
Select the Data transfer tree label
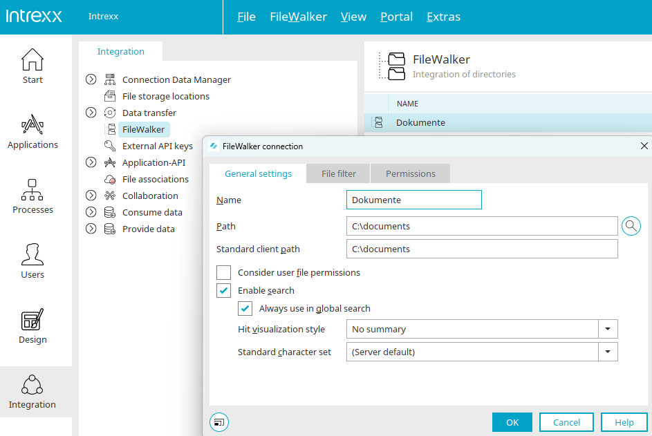pyautogui.click(x=149, y=113)
